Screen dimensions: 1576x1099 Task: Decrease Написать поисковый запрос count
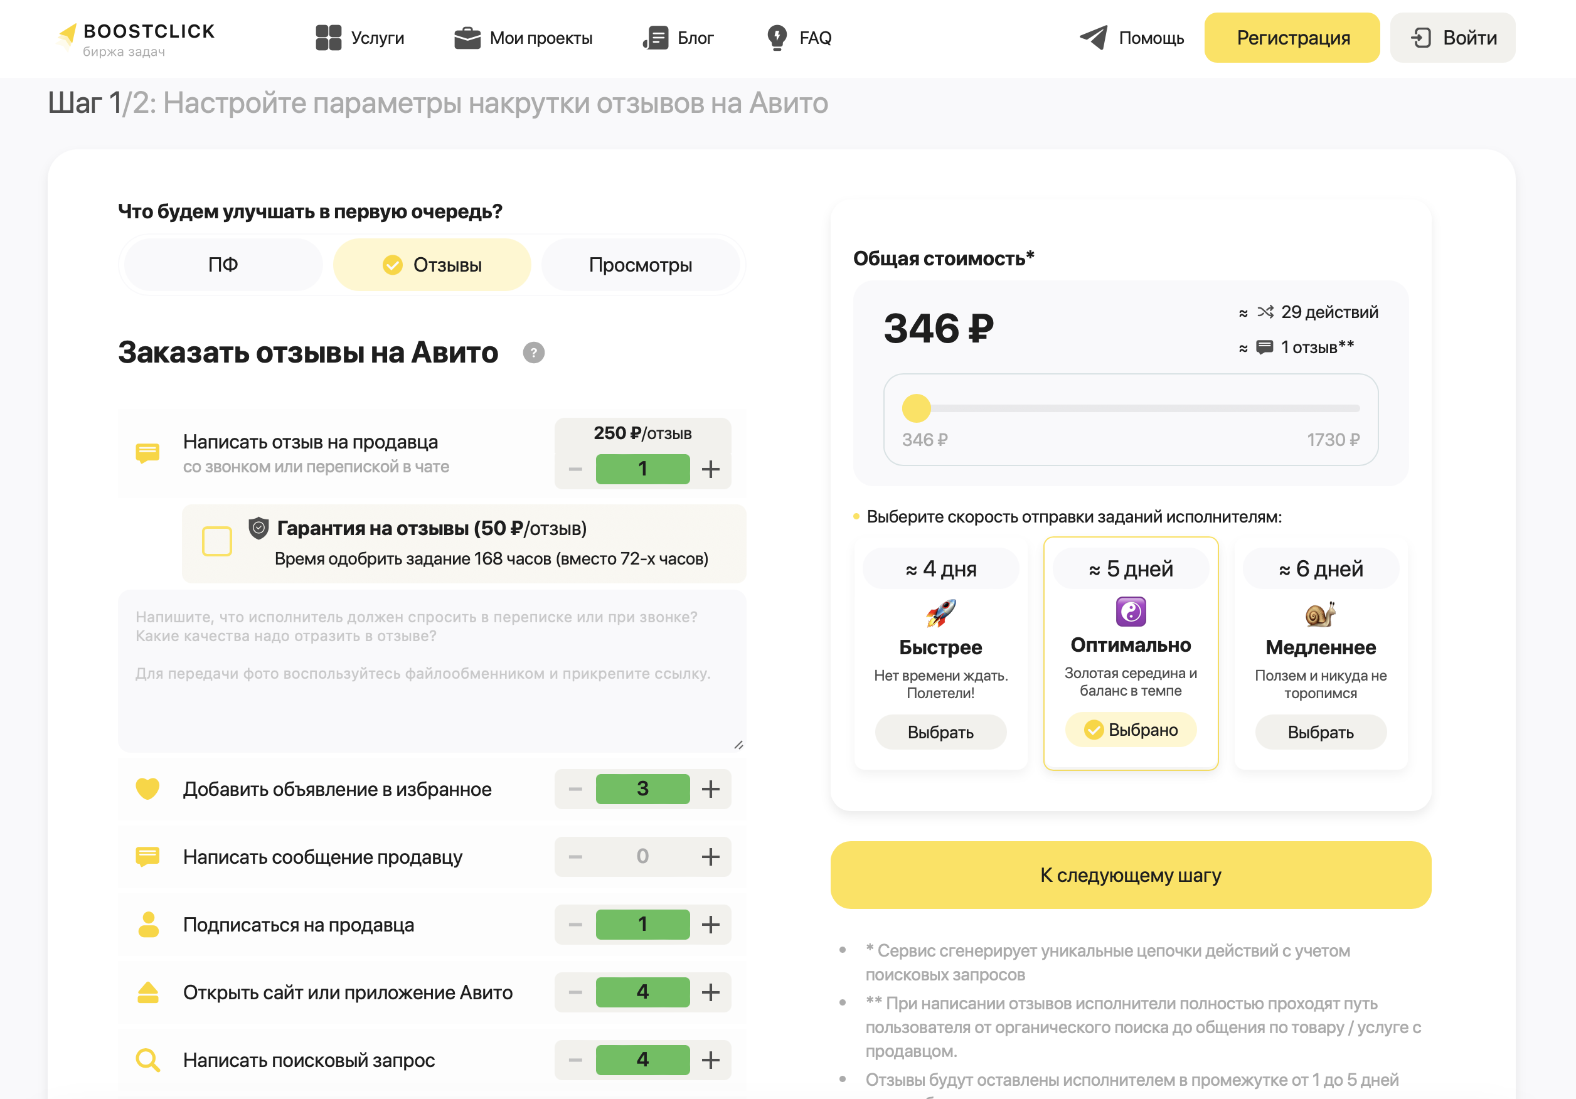(575, 1061)
